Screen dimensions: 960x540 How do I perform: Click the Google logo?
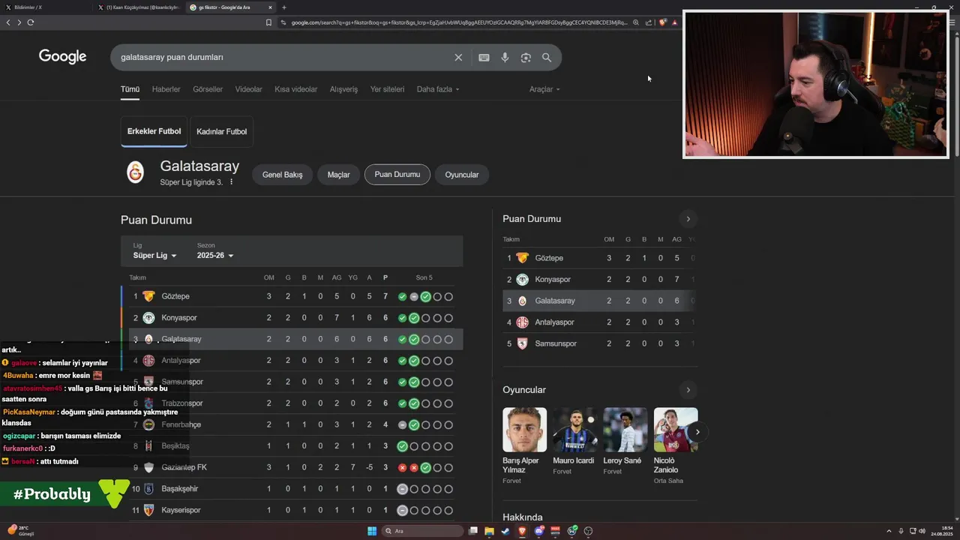pos(62,57)
